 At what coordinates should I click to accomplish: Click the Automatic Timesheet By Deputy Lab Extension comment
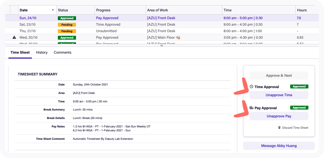pyautogui.click(x=103, y=139)
